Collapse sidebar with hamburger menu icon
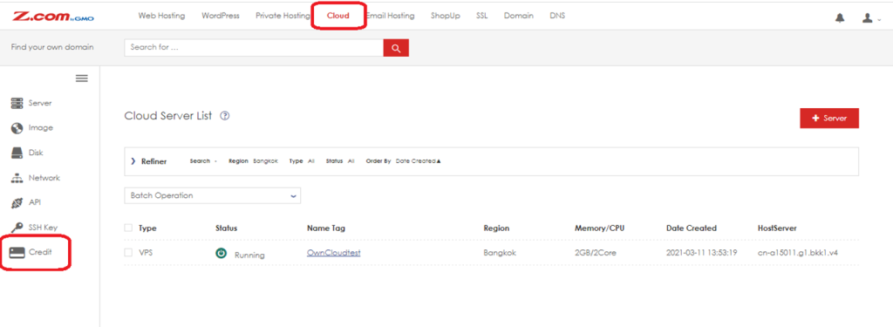 point(82,78)
